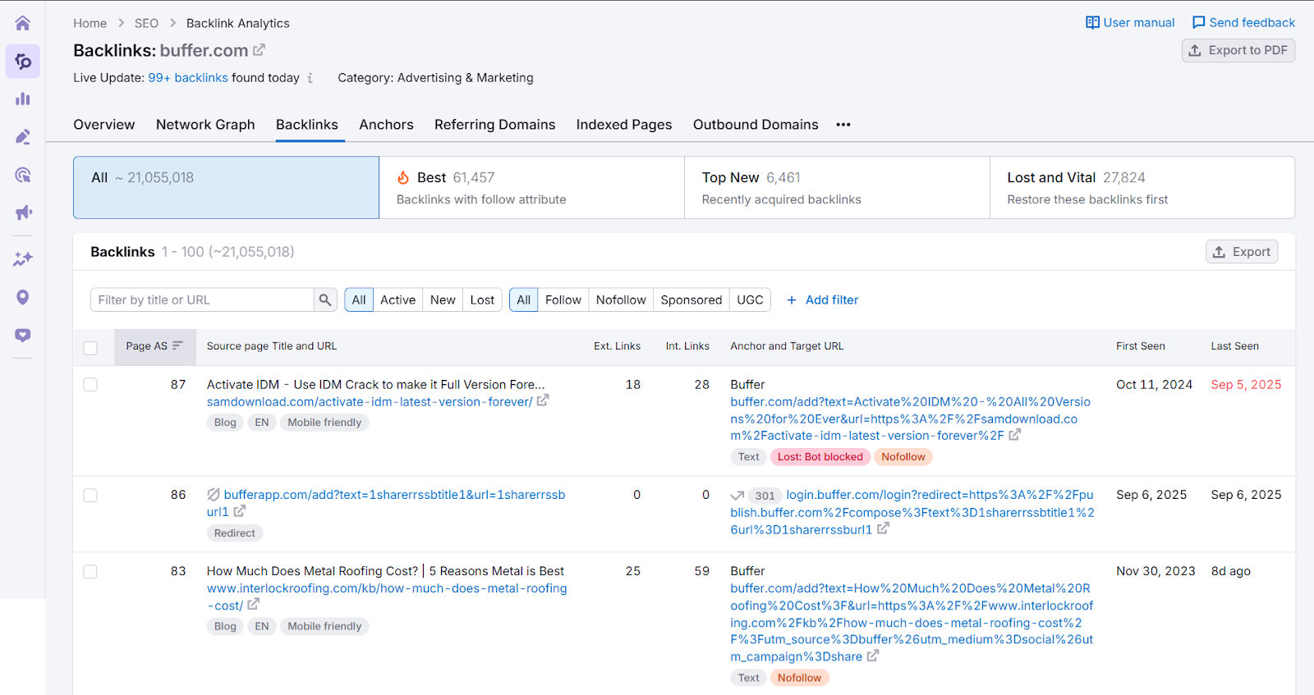1314x695 pixels.
Task: Open the User manual link
Action: tap(1130, 23)
